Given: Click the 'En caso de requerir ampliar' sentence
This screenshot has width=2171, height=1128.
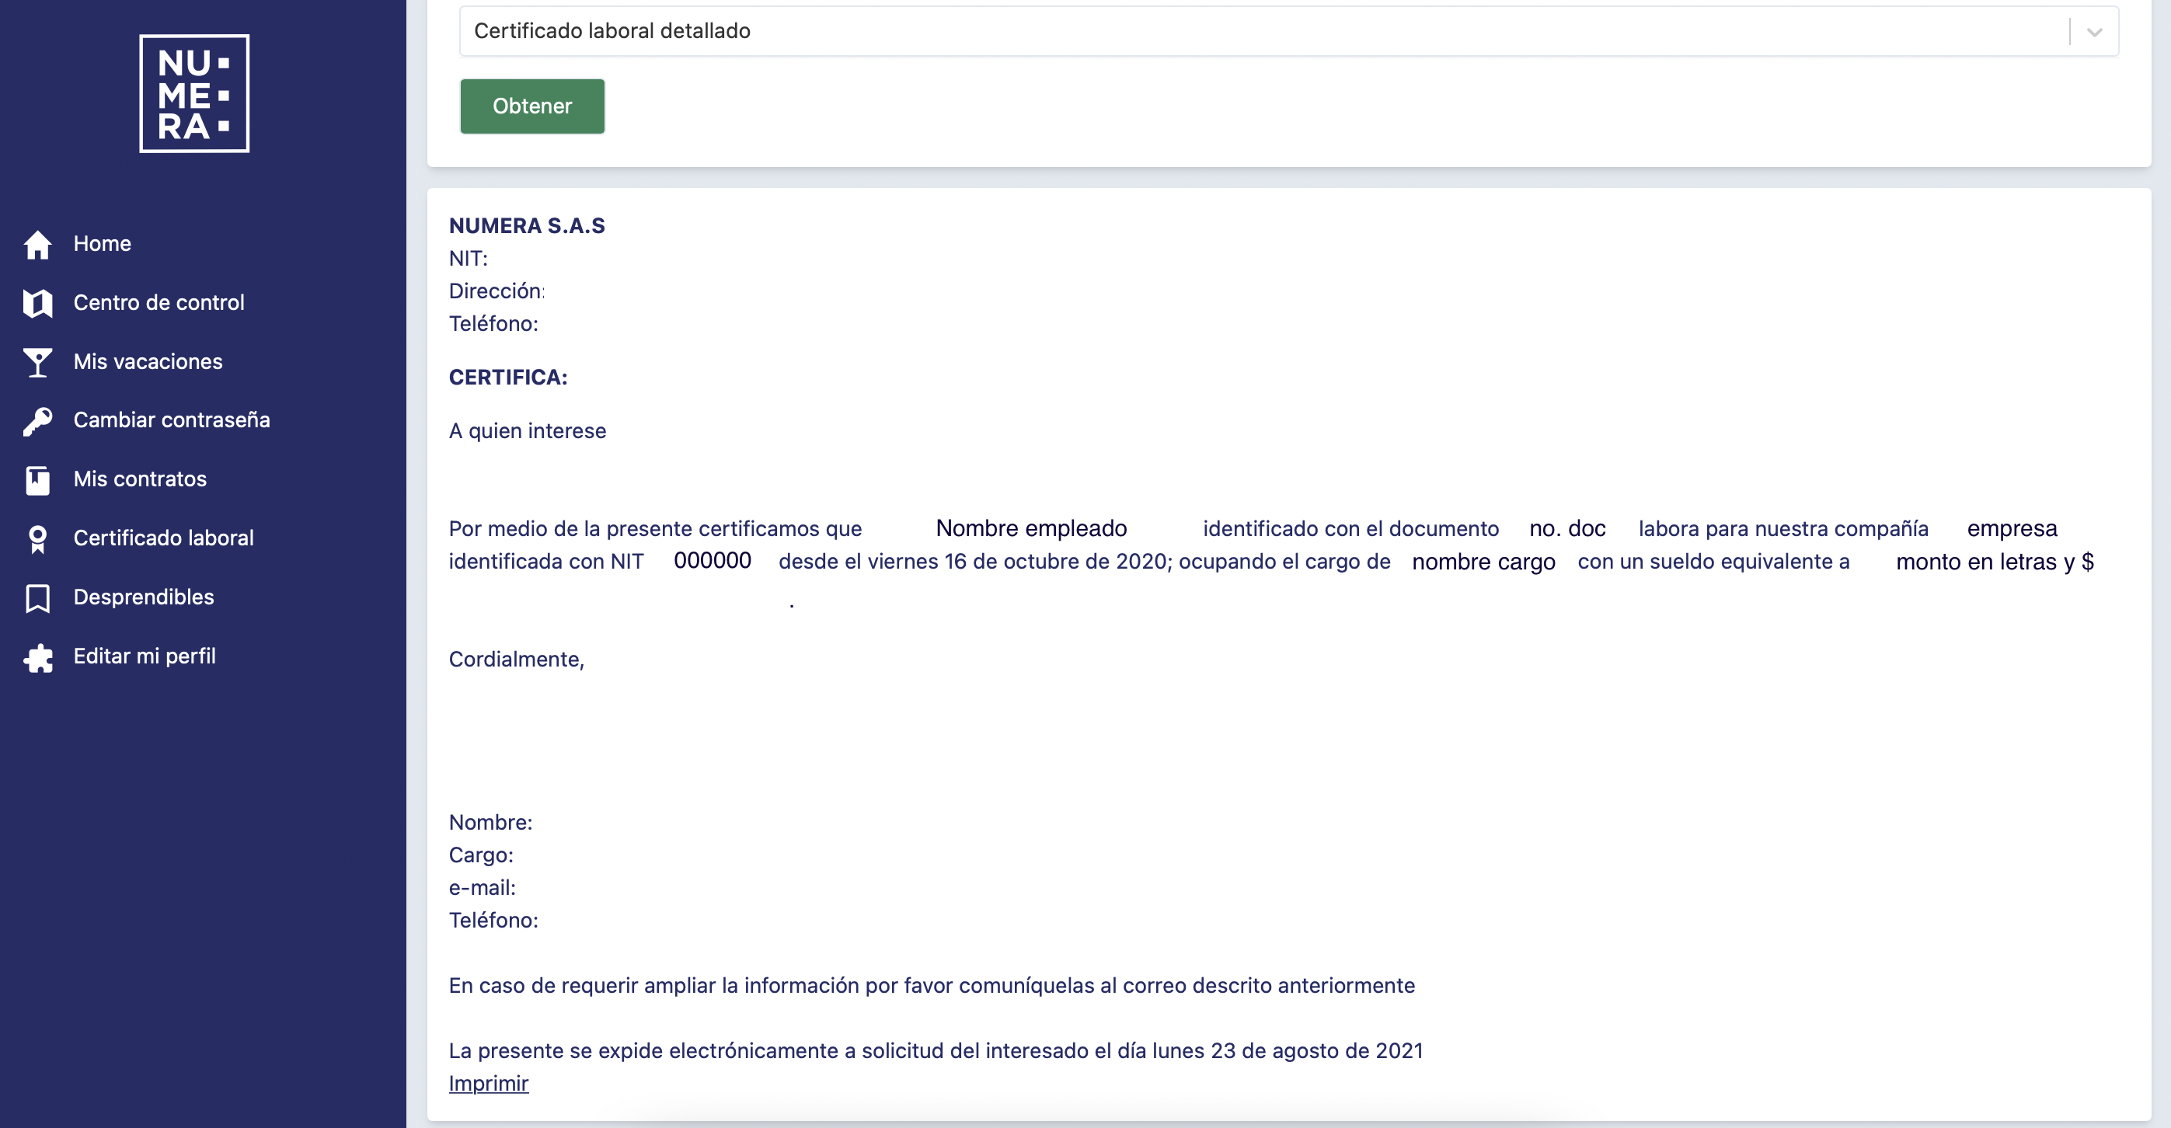Looking at the screenshot, I should tap(932, 986).
